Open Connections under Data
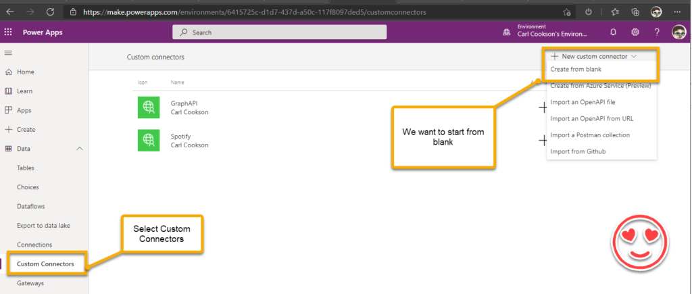 point(34,245)
